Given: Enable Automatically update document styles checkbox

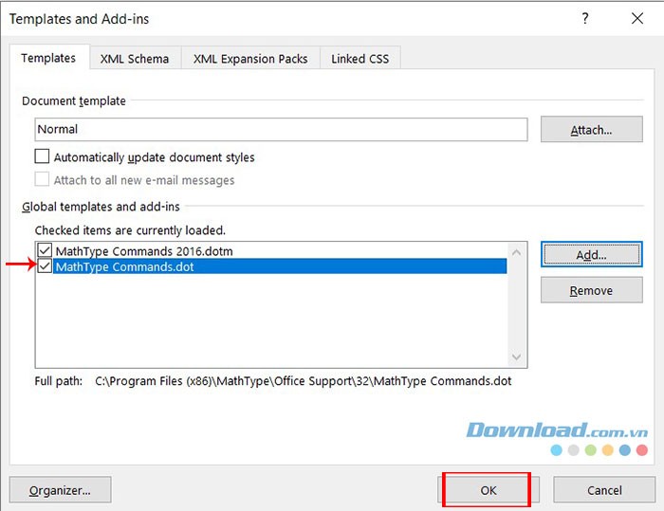Looking at the screenshot, I should click(x=42, y=157).
